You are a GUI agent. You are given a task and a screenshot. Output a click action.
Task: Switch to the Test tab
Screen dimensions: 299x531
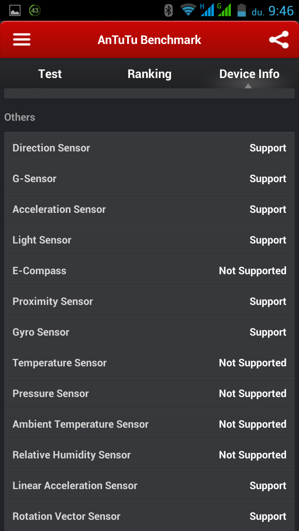pyautogui.click(x=50, y=74)
